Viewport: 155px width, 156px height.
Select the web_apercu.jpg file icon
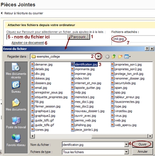point(113,125)
